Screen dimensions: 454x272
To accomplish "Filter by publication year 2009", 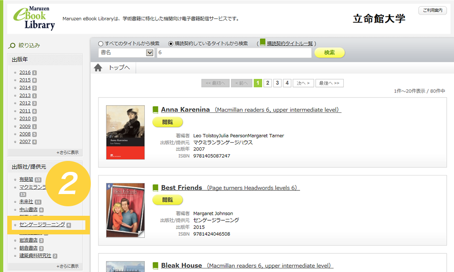I will coord(25,126).
